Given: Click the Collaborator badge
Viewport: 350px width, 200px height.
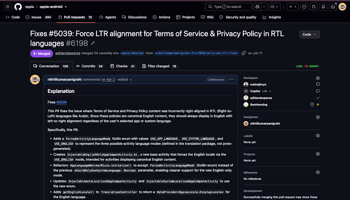Looking at the screenshot, I should point(216,79).
